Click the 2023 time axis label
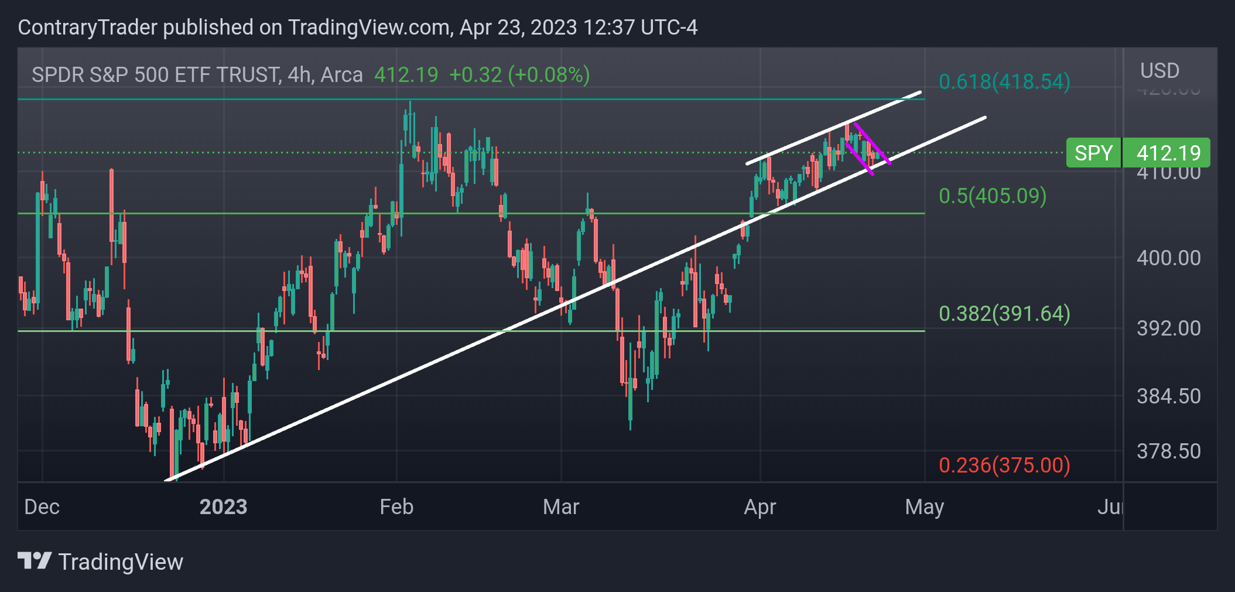This screenshot has width=1235, height=592. pos(223,507)
